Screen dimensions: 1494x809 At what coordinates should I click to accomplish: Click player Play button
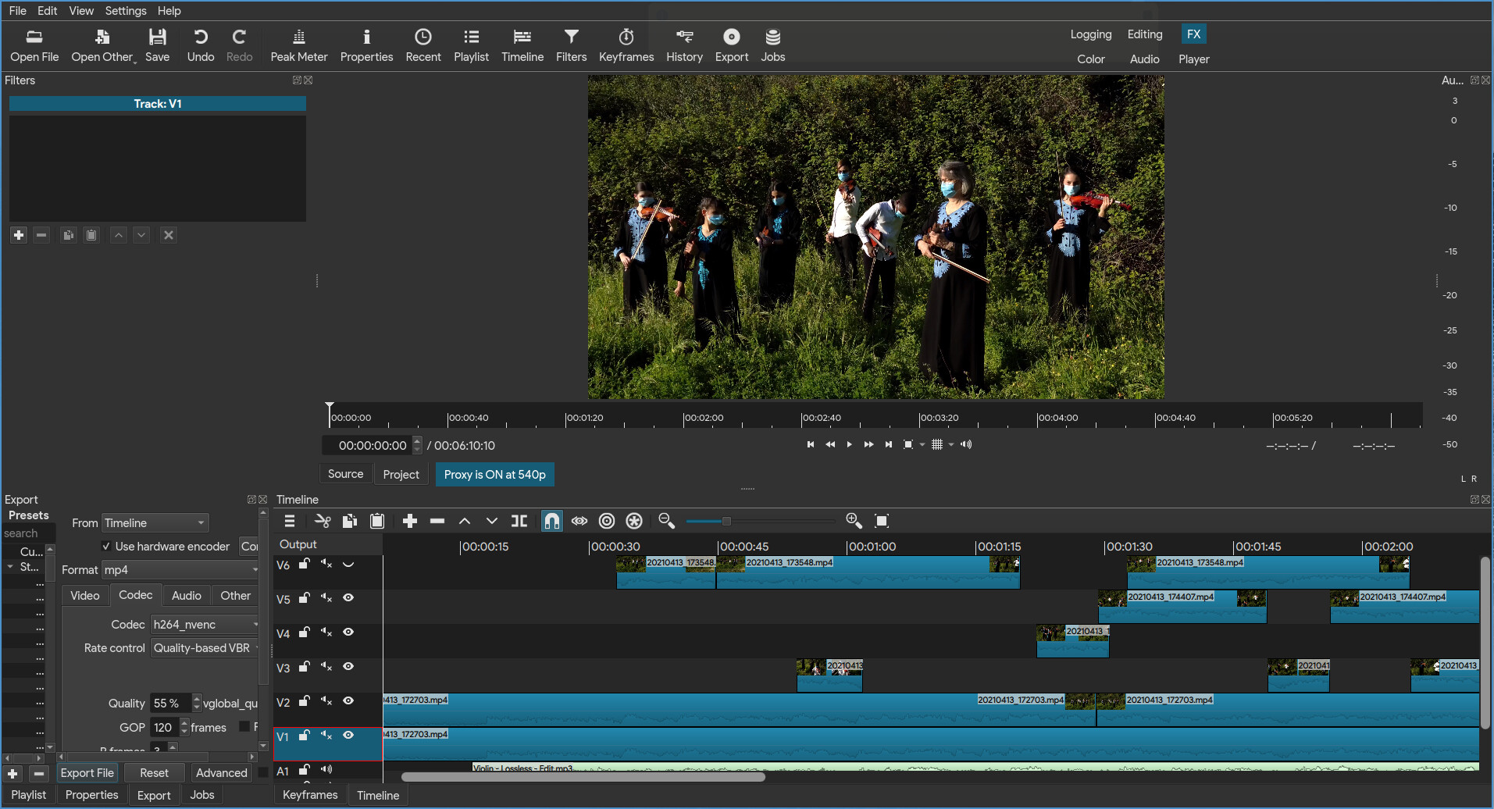click(x=850, y=444)
